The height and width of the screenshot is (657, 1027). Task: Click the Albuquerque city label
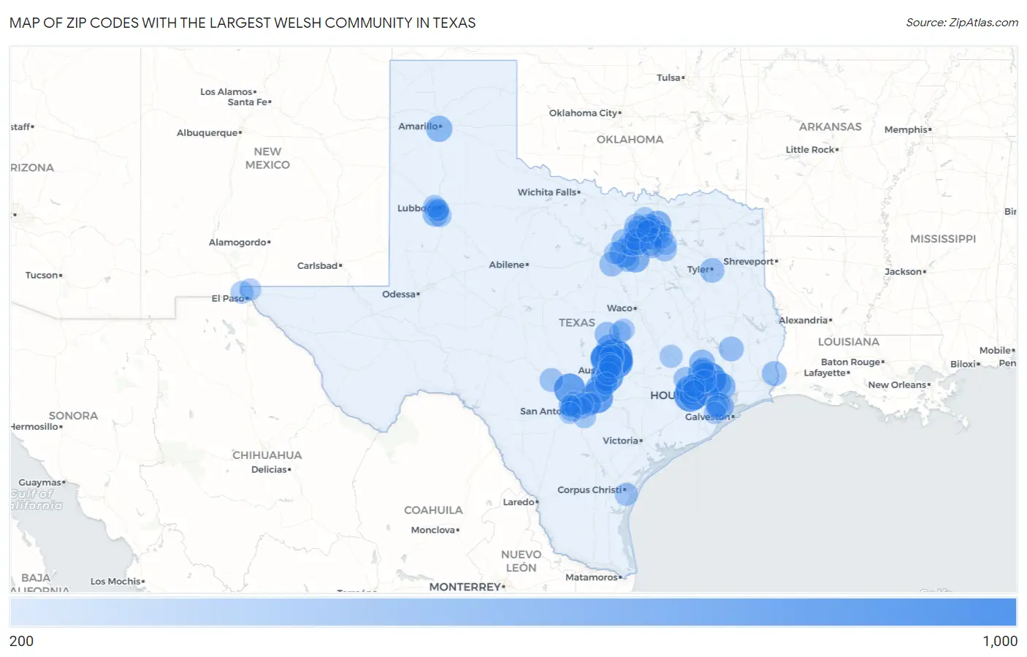208,133
